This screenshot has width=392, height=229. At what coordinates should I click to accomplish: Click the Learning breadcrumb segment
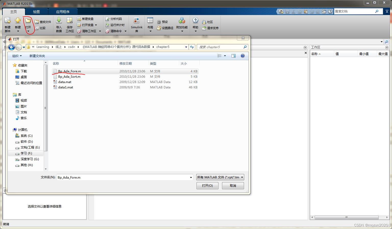(x=43, y=47)
